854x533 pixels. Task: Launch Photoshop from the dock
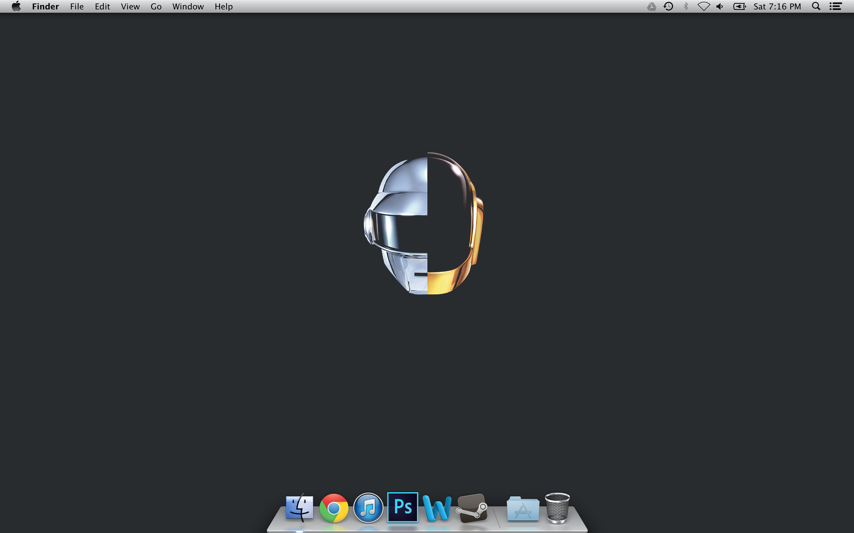tap(403, 507)
